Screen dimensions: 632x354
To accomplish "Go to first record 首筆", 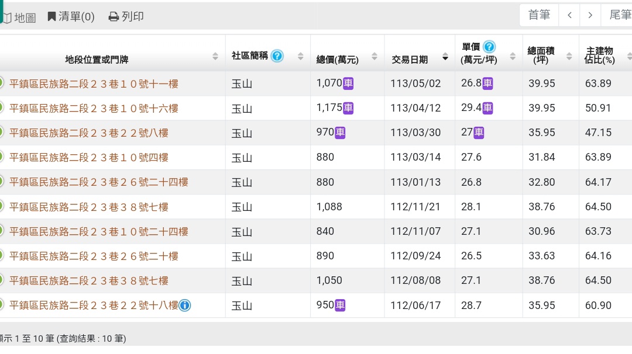I will [539, 15].
